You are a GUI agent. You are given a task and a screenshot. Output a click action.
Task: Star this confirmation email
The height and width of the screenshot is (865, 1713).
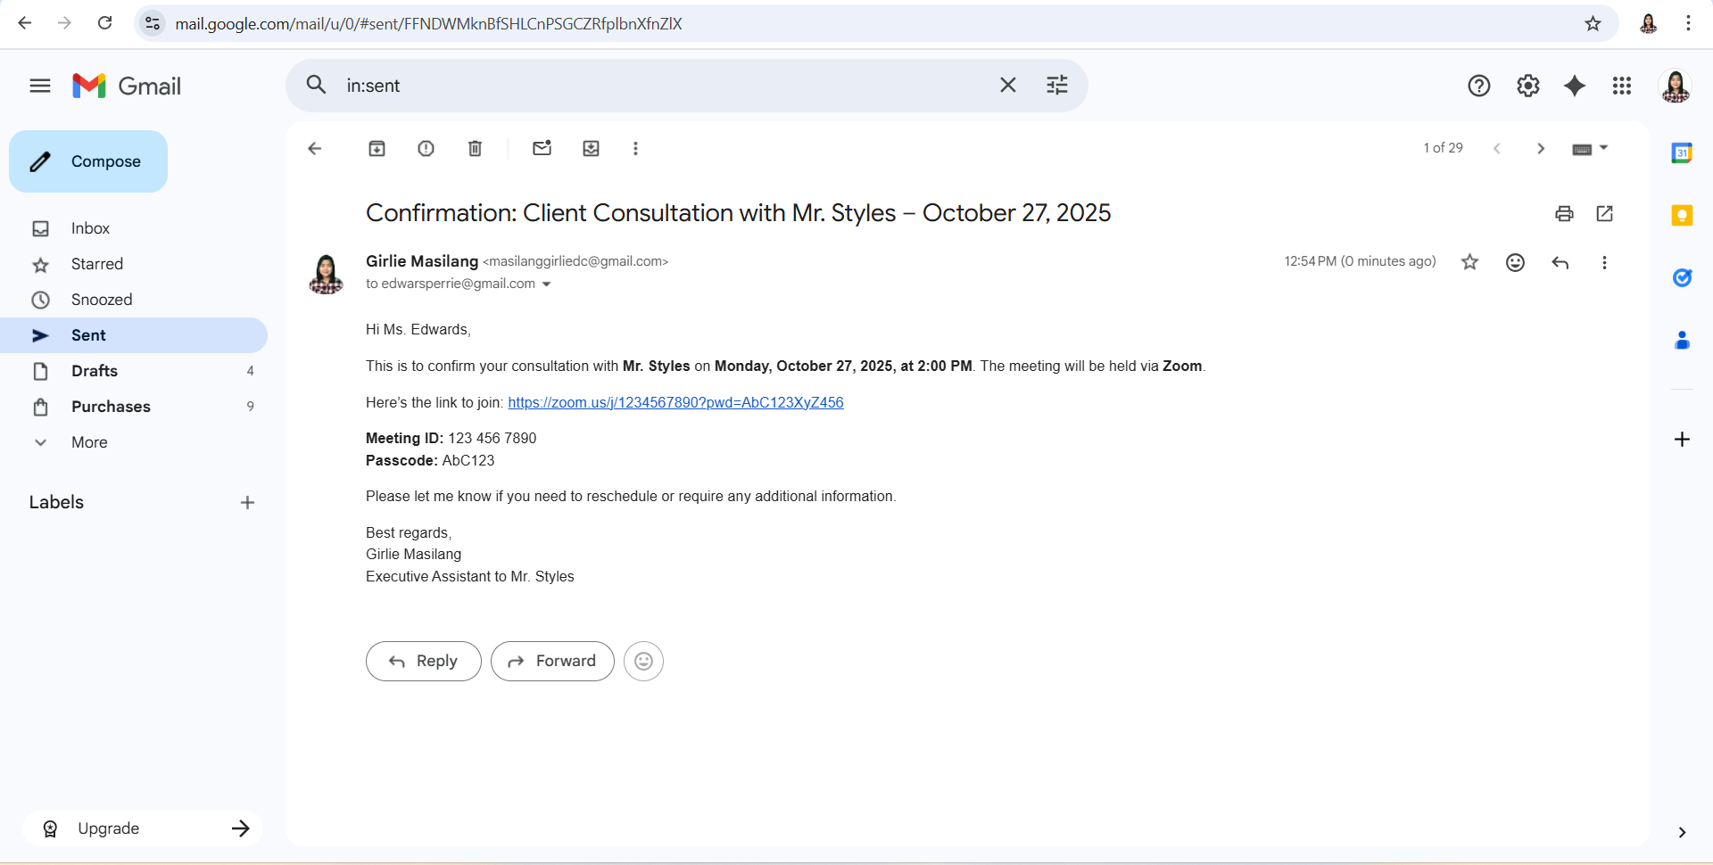[1469, 262]
